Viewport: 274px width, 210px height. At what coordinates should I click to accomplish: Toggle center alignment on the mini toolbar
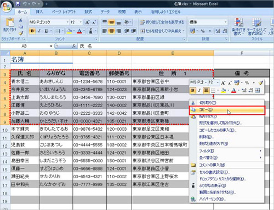click(x=206, y=90)
